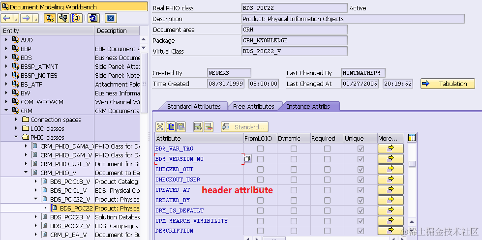
Task: Expand the BDS tree node
Action: click(x=6, y=58)
